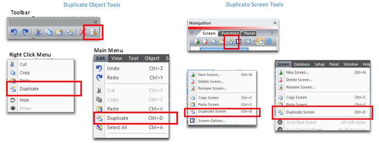Click the Delete Screen icon in the Navigation toolbar
The image size is (379, 144).
pos(205,41)
